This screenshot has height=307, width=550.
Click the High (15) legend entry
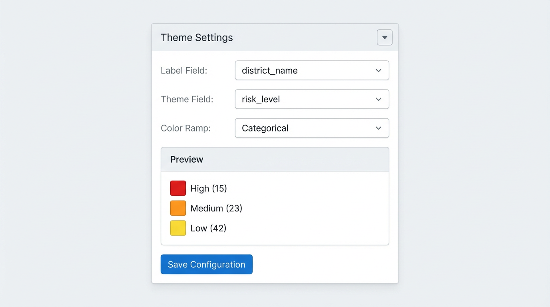tap(209, 188)
